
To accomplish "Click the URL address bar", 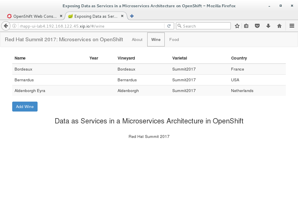I will point(91,26).
